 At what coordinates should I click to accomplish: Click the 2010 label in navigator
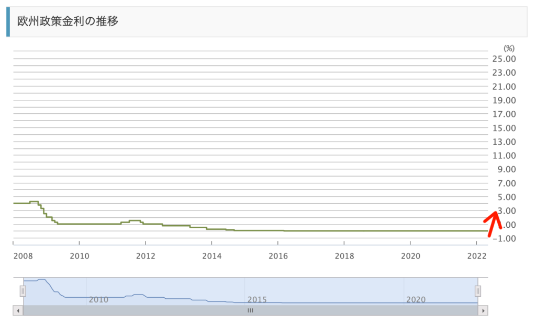[x=98, y=300]
